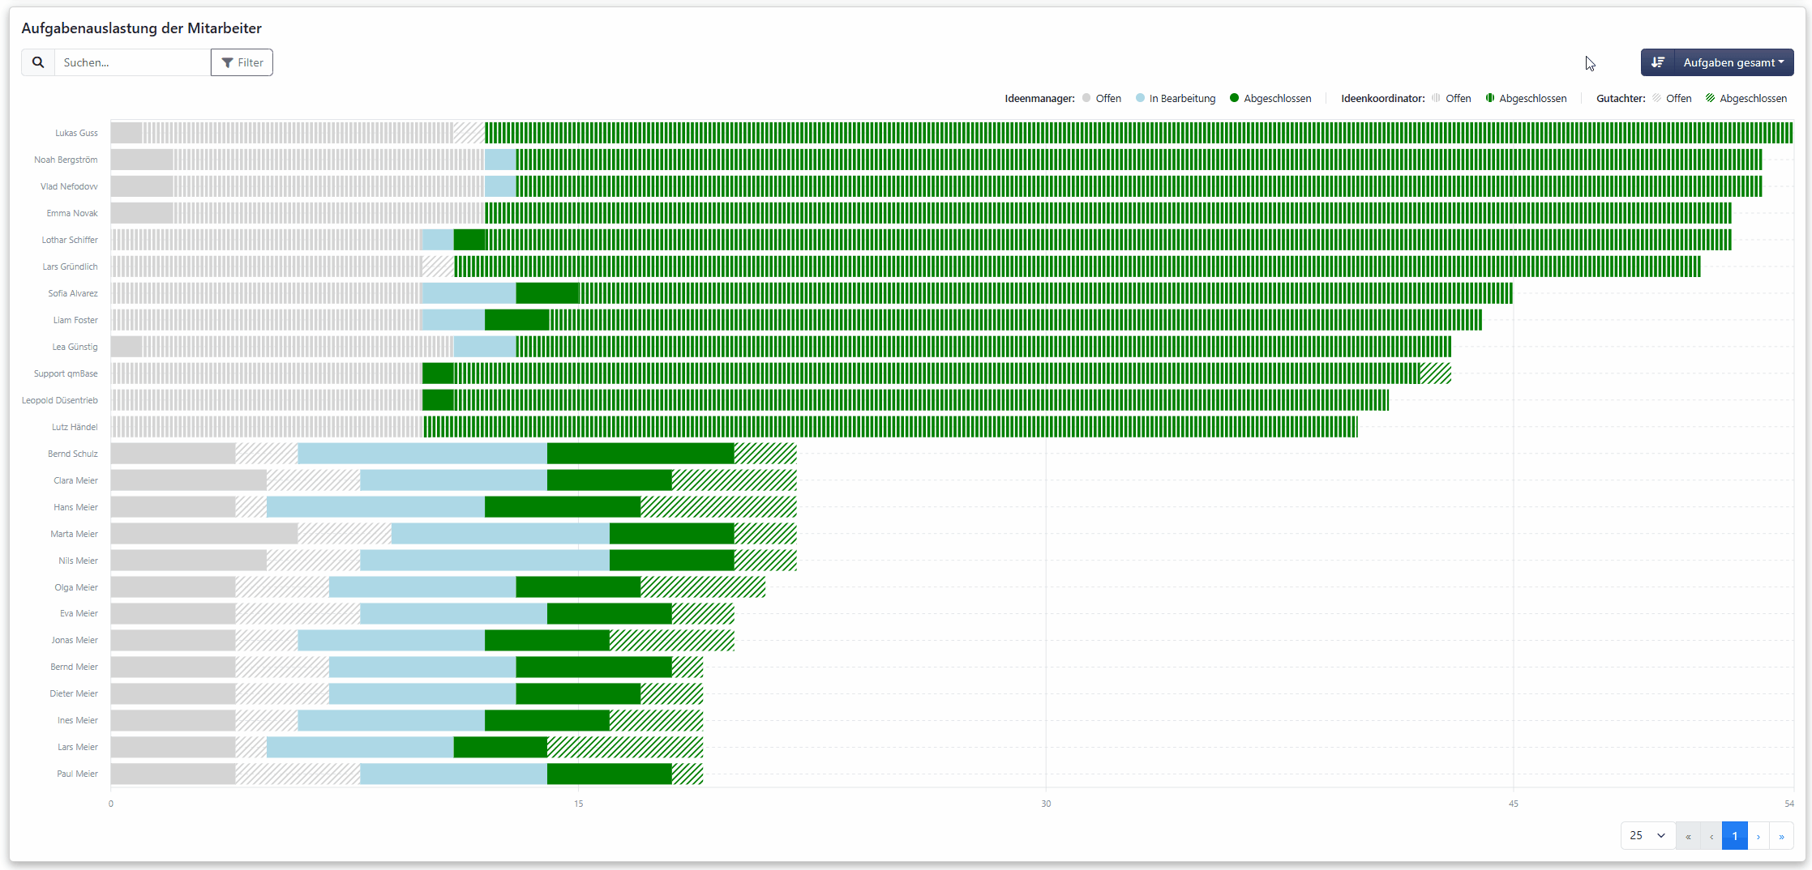This screenshot has height=870, width=1812.
Task: Click the Lutz Händel label
Action: pyautogui.click(x=75, y=427)
